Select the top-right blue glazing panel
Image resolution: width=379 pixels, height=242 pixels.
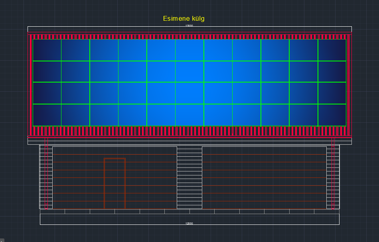coord(332,50)
